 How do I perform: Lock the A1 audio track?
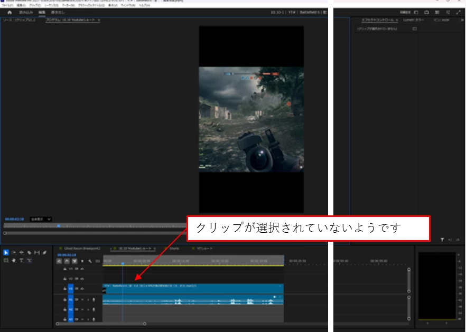coord(65,300)
